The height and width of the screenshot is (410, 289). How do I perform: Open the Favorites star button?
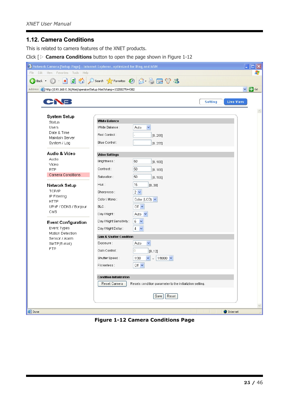click(x=116, y=81)
